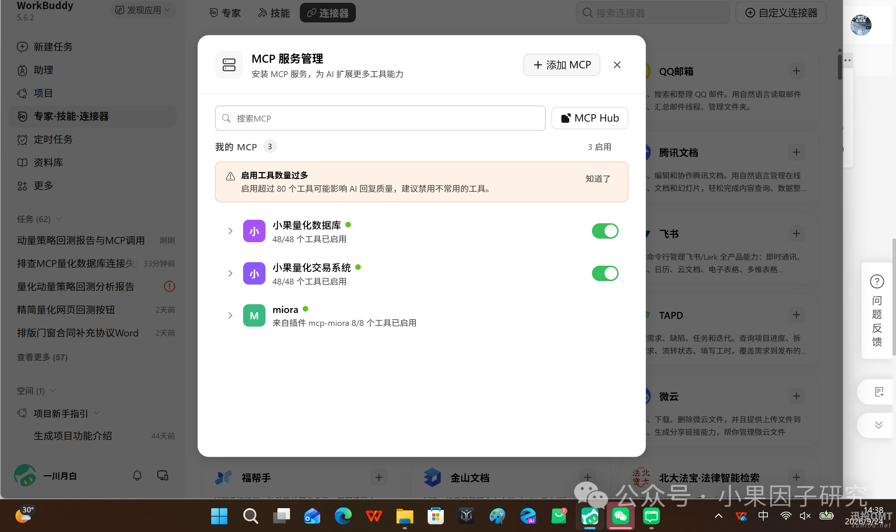
Task: Click the profile avatar at top right
Action: pyautogui.click(x=861, y=25)
